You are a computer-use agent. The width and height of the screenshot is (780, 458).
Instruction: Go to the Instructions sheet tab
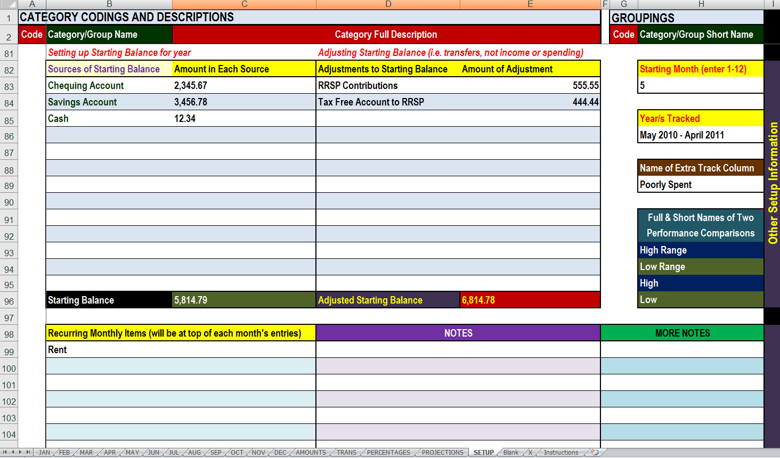560,453
